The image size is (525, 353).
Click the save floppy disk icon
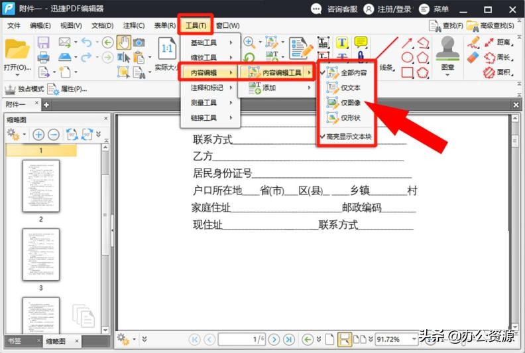(43, 42)
